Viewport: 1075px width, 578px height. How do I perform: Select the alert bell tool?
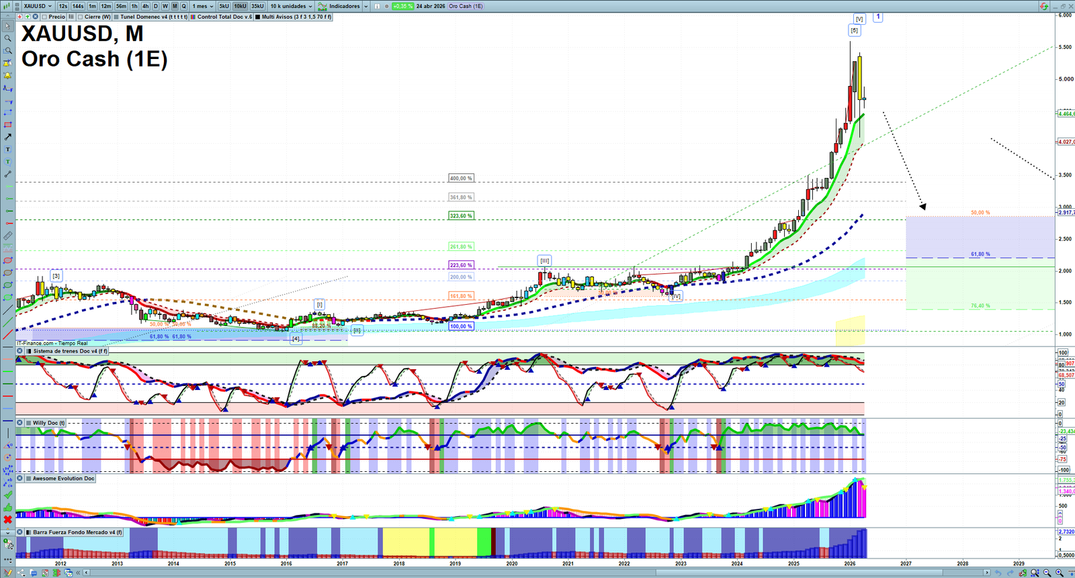8,75
